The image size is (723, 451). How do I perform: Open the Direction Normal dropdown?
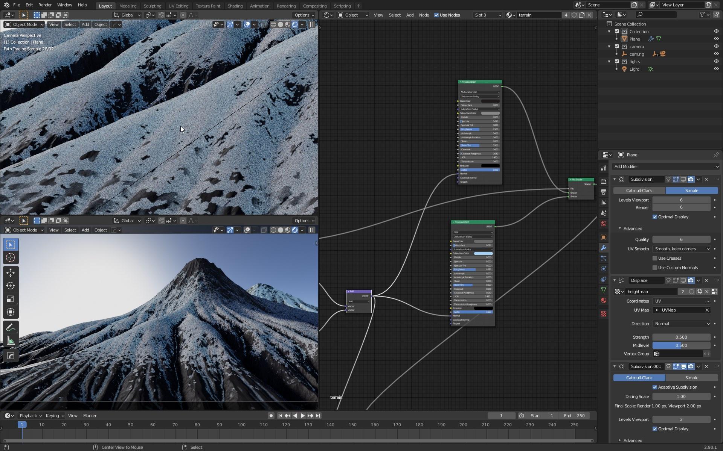coord(682,324)
